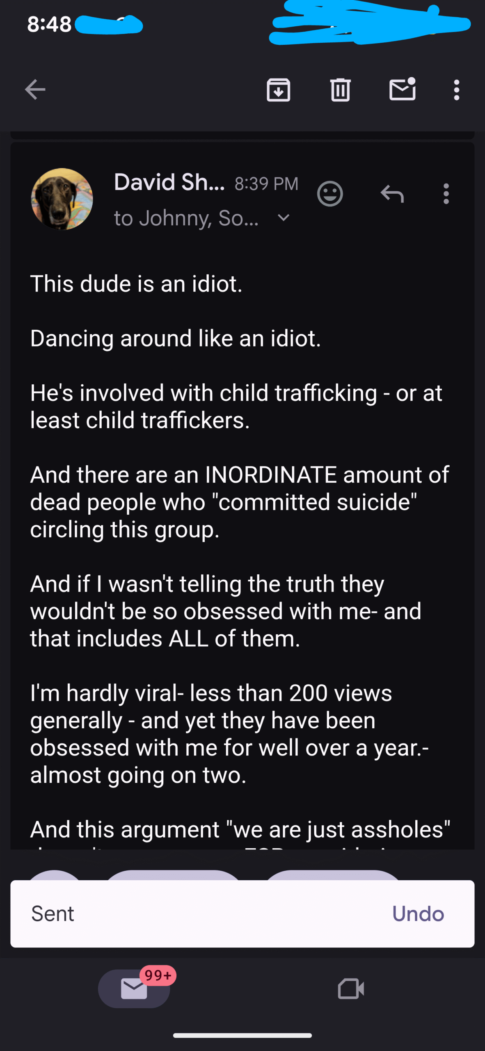Screen dimensions: 485x1051
Task: Undo the sent message
Action: pyautogui.click(x=418, y=913)
